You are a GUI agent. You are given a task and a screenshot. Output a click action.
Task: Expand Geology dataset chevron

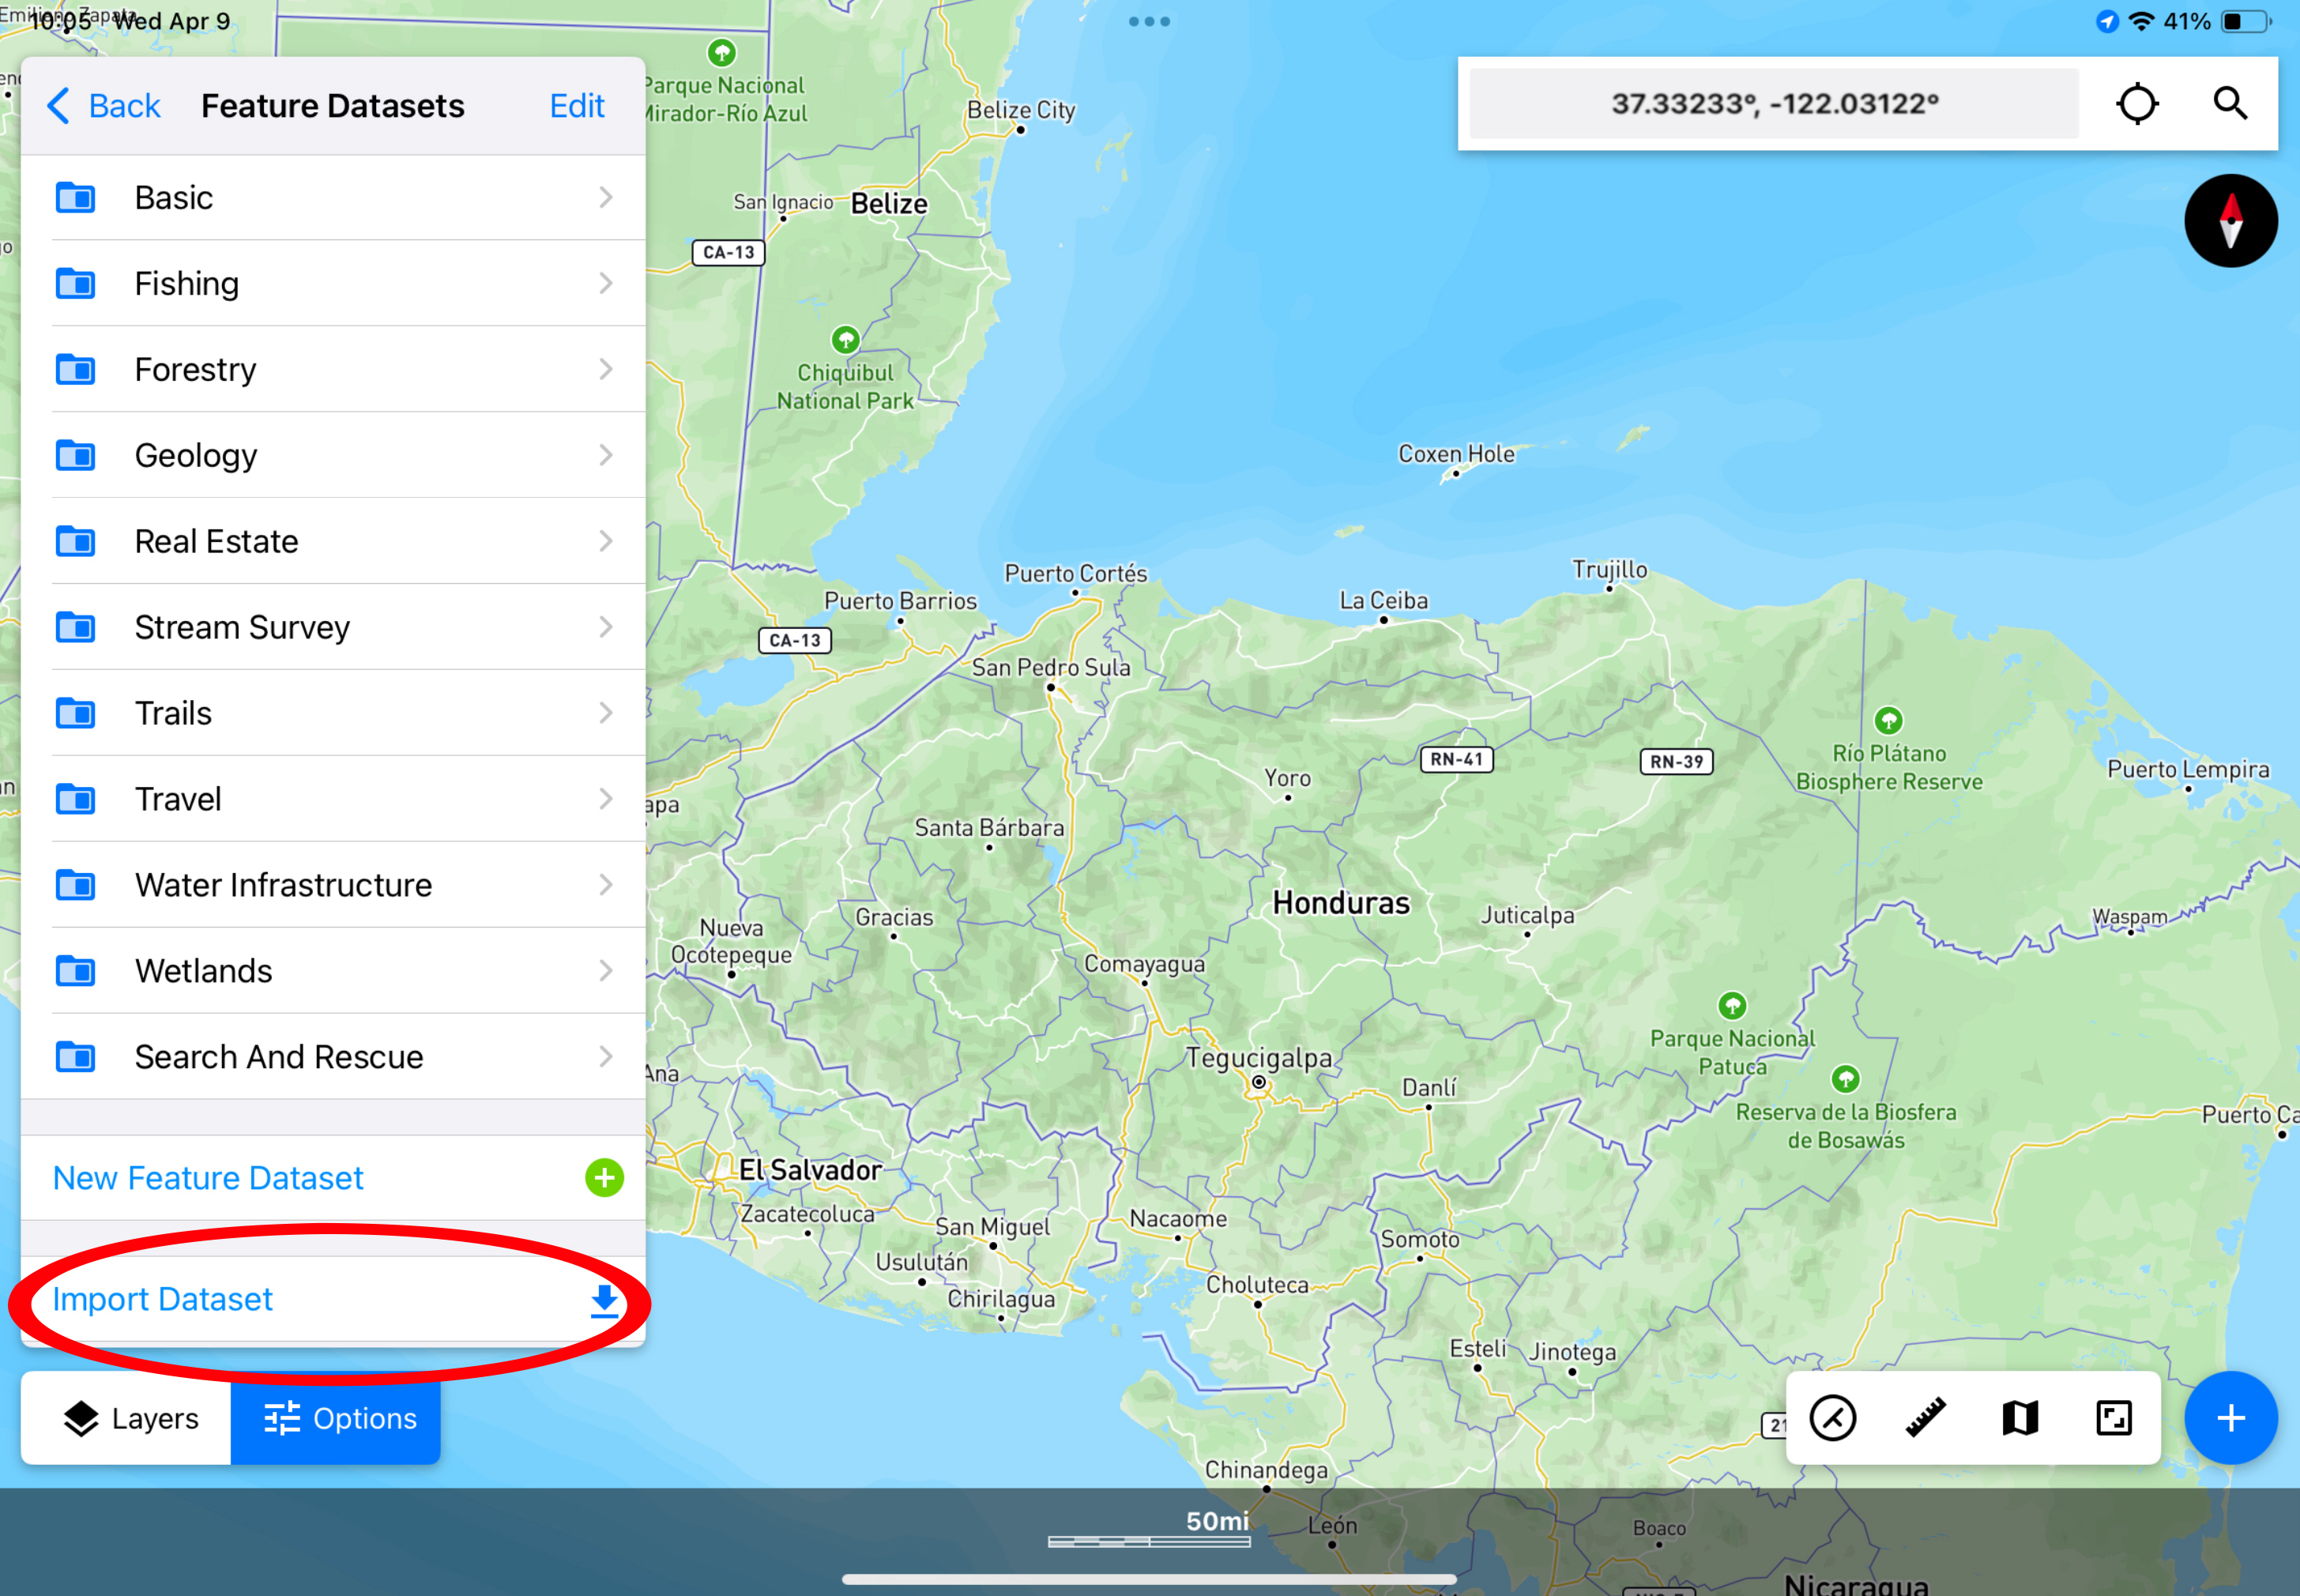click(606, 456)
